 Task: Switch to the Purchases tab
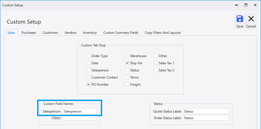point(29,33)
